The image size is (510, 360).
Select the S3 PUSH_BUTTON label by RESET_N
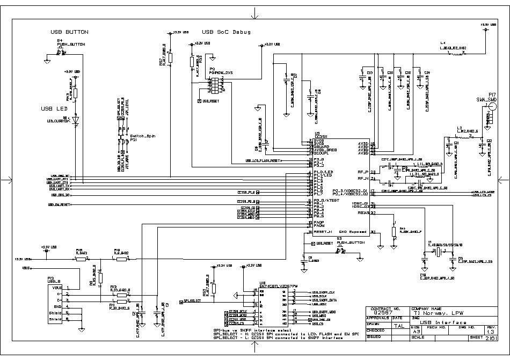(351, 243)
